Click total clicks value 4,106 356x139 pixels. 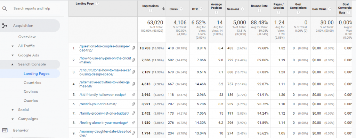pyautogui.click(x=180, y=23)
